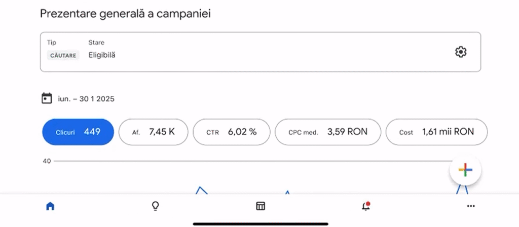Tap the home indicator bar at the bottom
519x227 pixels.
click(x=261, y=223)
